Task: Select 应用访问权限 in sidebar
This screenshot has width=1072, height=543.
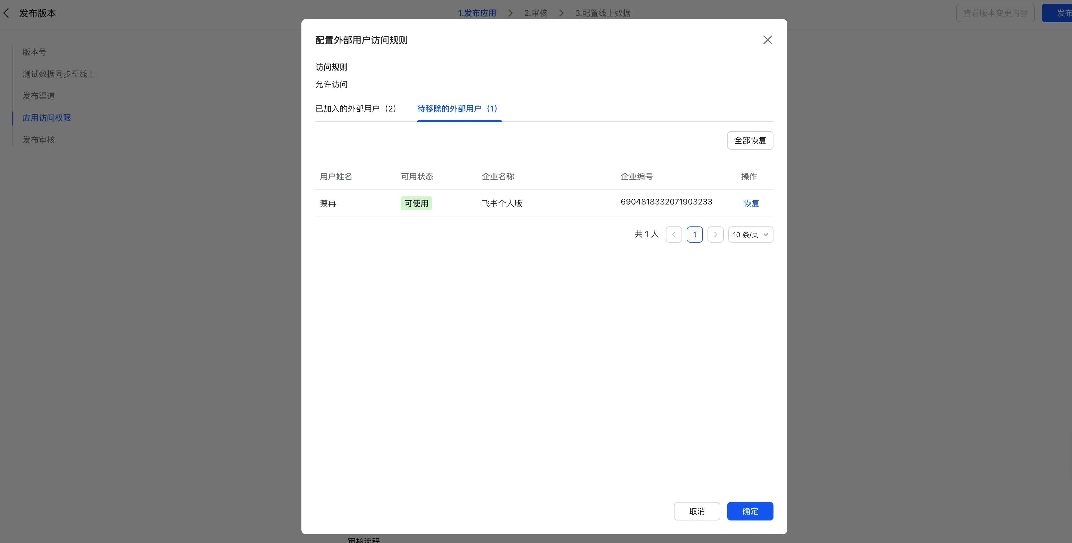Action: (x=47, y=118)
